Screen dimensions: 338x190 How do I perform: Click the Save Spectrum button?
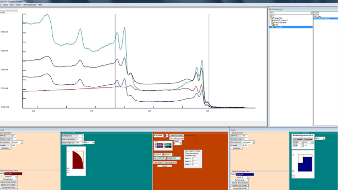(x=170, y=163)
